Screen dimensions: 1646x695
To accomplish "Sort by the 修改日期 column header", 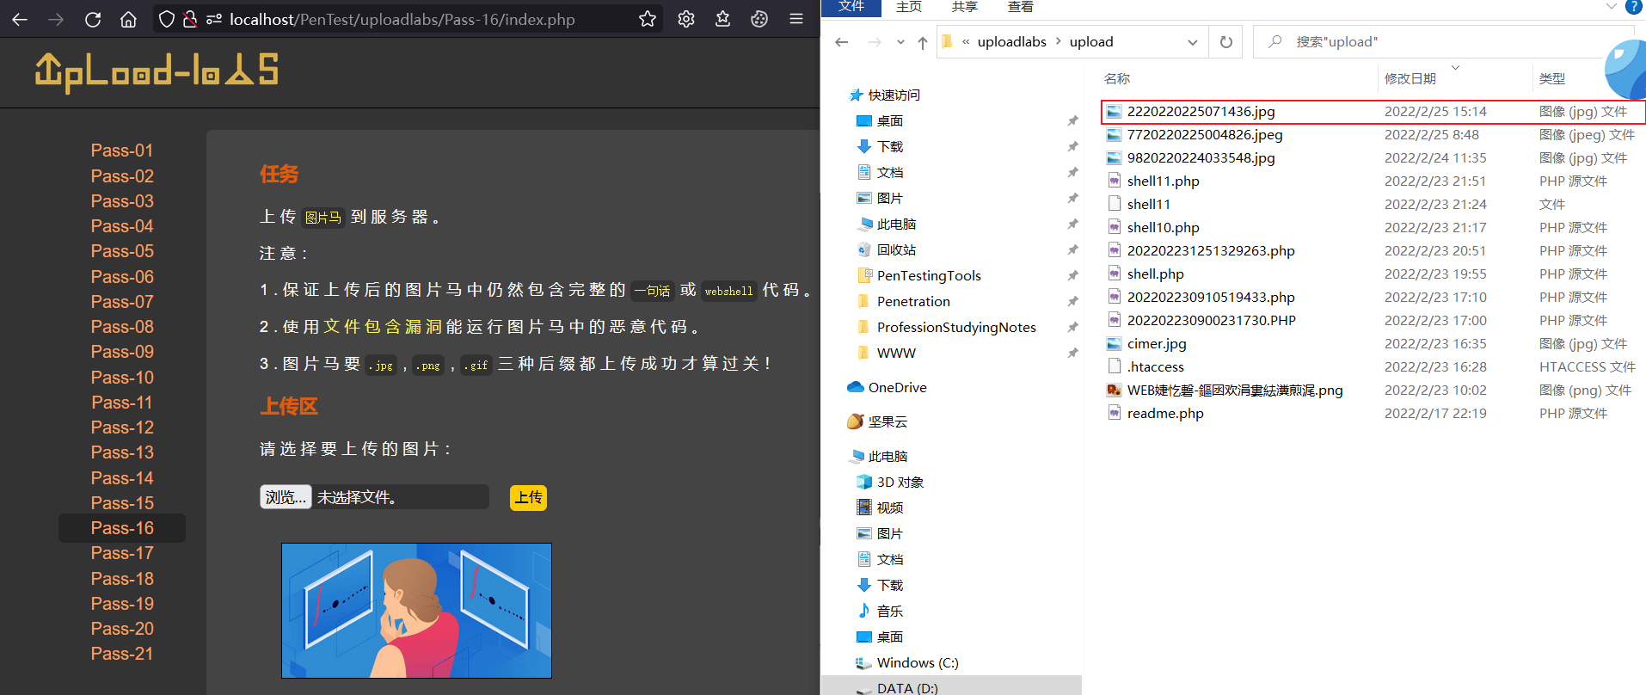I will (1410, 78).
